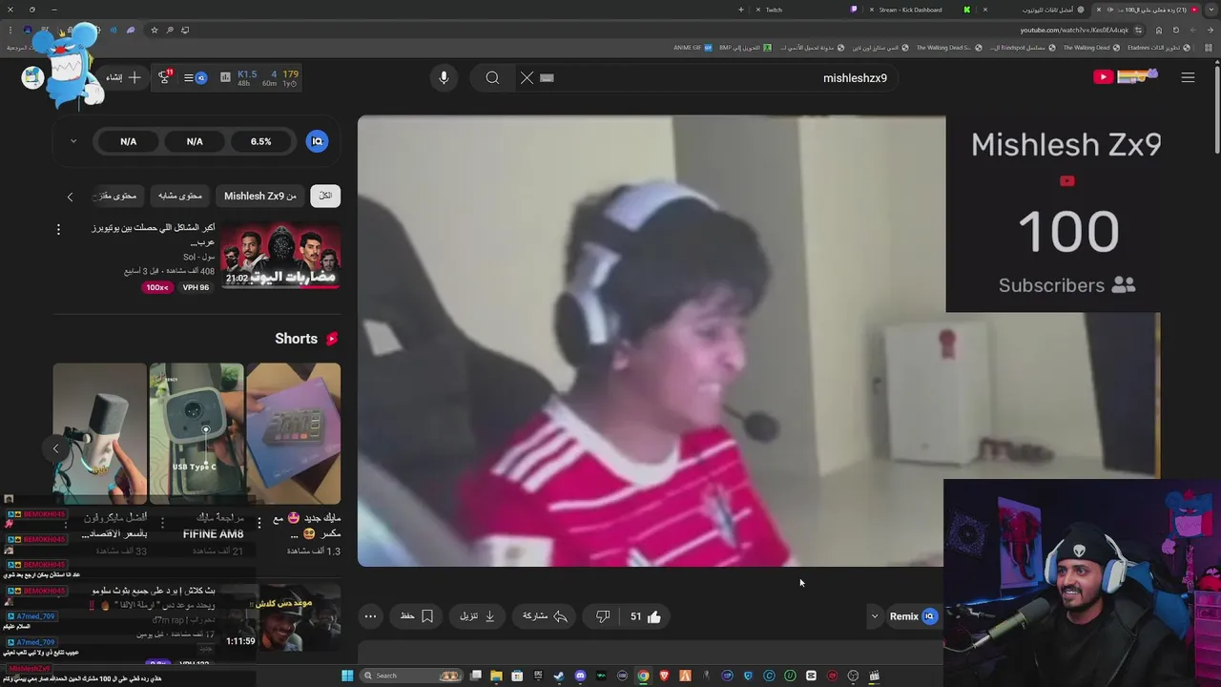The width and height of the screenshot is (1221, 687).
Task: Select the محتوى مشابه filter chip
Action: point(180,196)
